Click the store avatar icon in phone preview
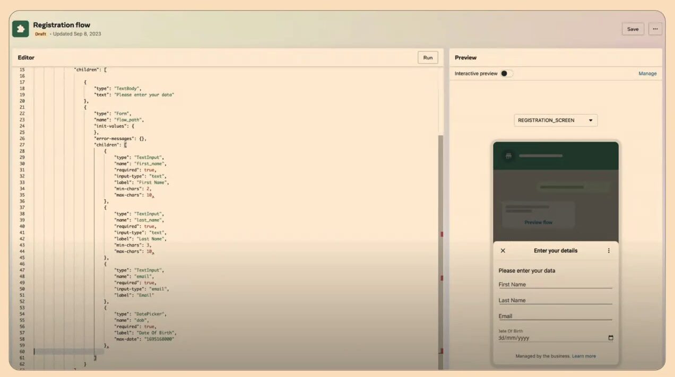The image size is (675, 377). click(508, 156)
